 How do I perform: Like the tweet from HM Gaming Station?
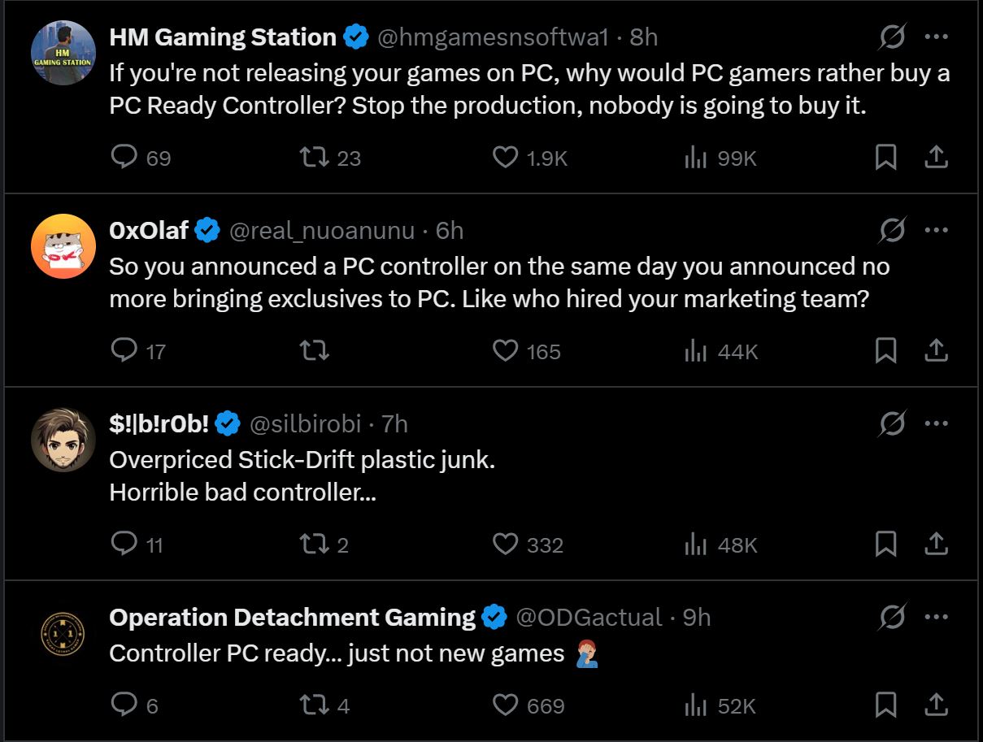(x=504, y=158)
